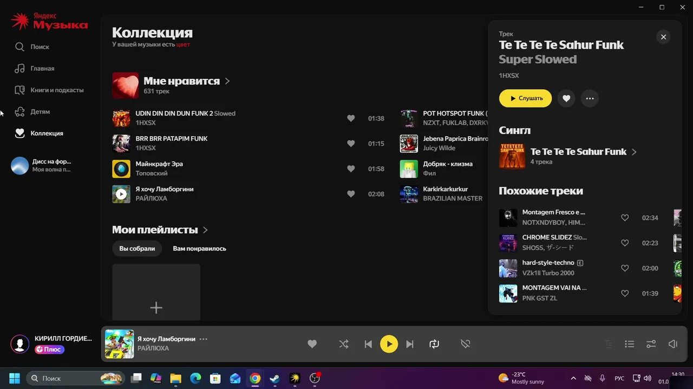693x389 pixels.
Task: Open КИРИЛЛ ГОРДИЕ... user profile avatar
Action: [20, 344]
